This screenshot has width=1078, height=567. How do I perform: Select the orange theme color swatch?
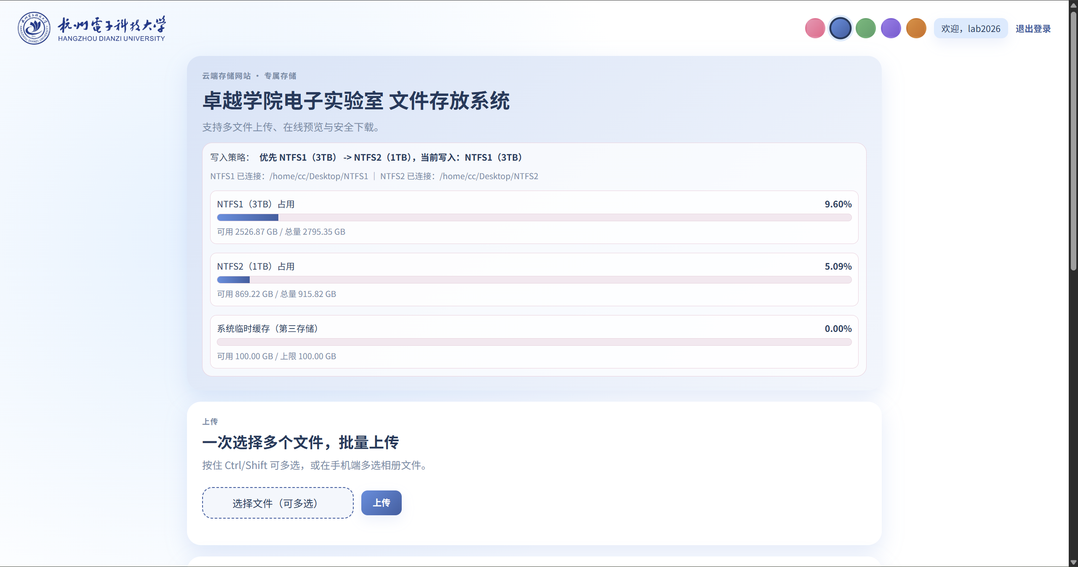click(x=916, y=29)
